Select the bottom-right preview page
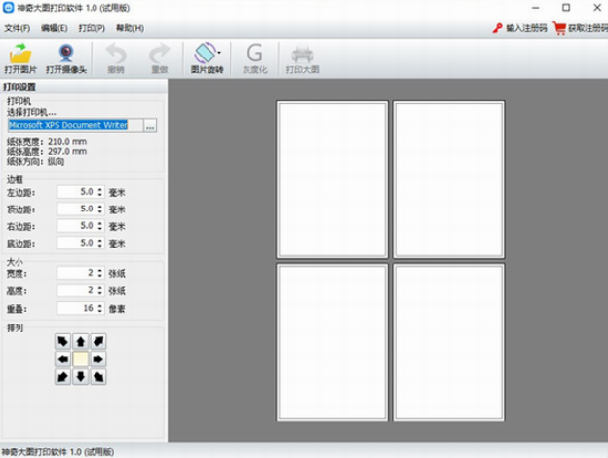The height and width of the screenshot is (458, 608). click(x=448, y=342)
